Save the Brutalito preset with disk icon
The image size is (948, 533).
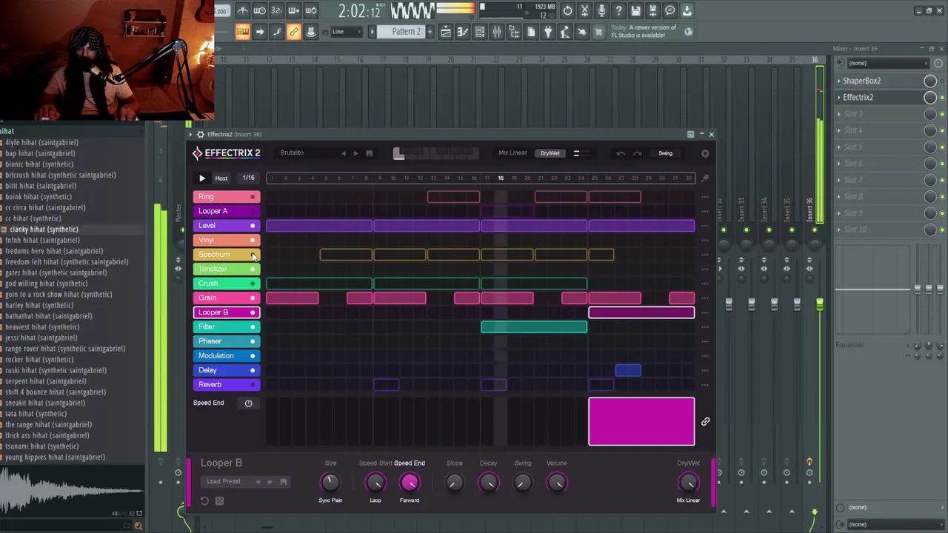369,153
